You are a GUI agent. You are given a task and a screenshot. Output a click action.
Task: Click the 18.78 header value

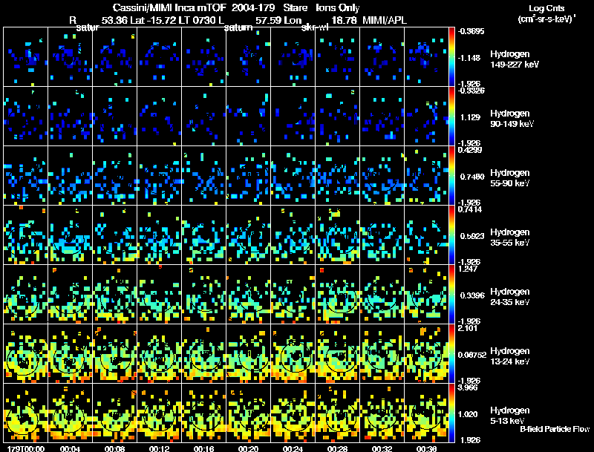344,20
